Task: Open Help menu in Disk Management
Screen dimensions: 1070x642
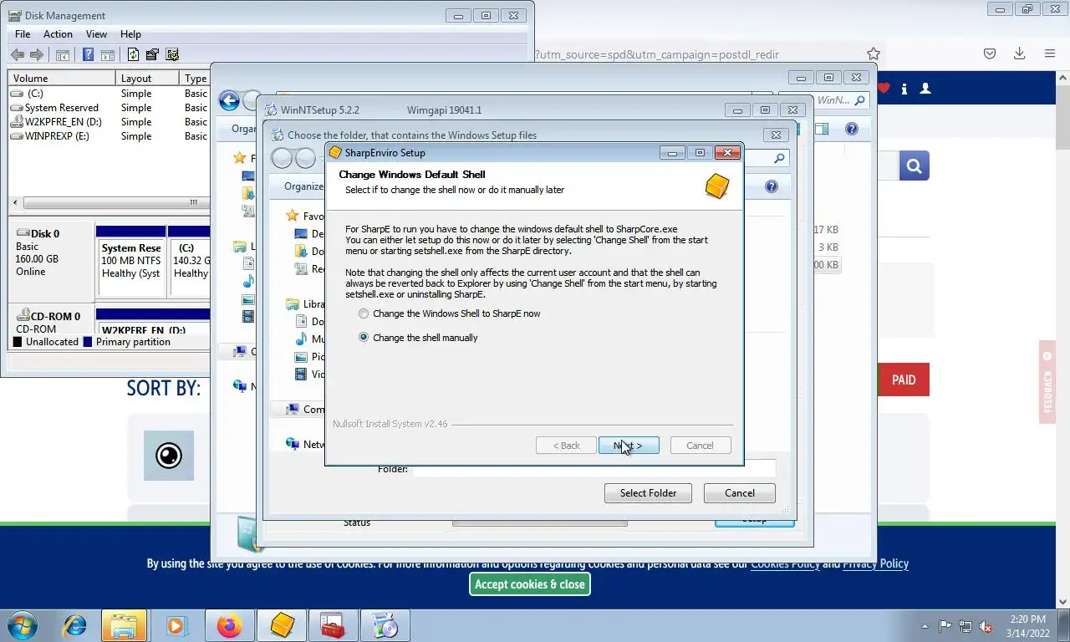Action: [x=130, y=34]
